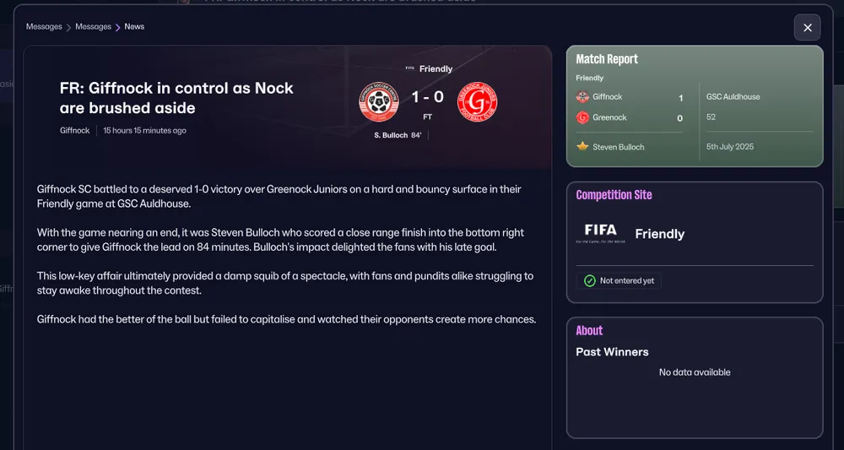Click small FIFA icon beside Friendly header

410,68
